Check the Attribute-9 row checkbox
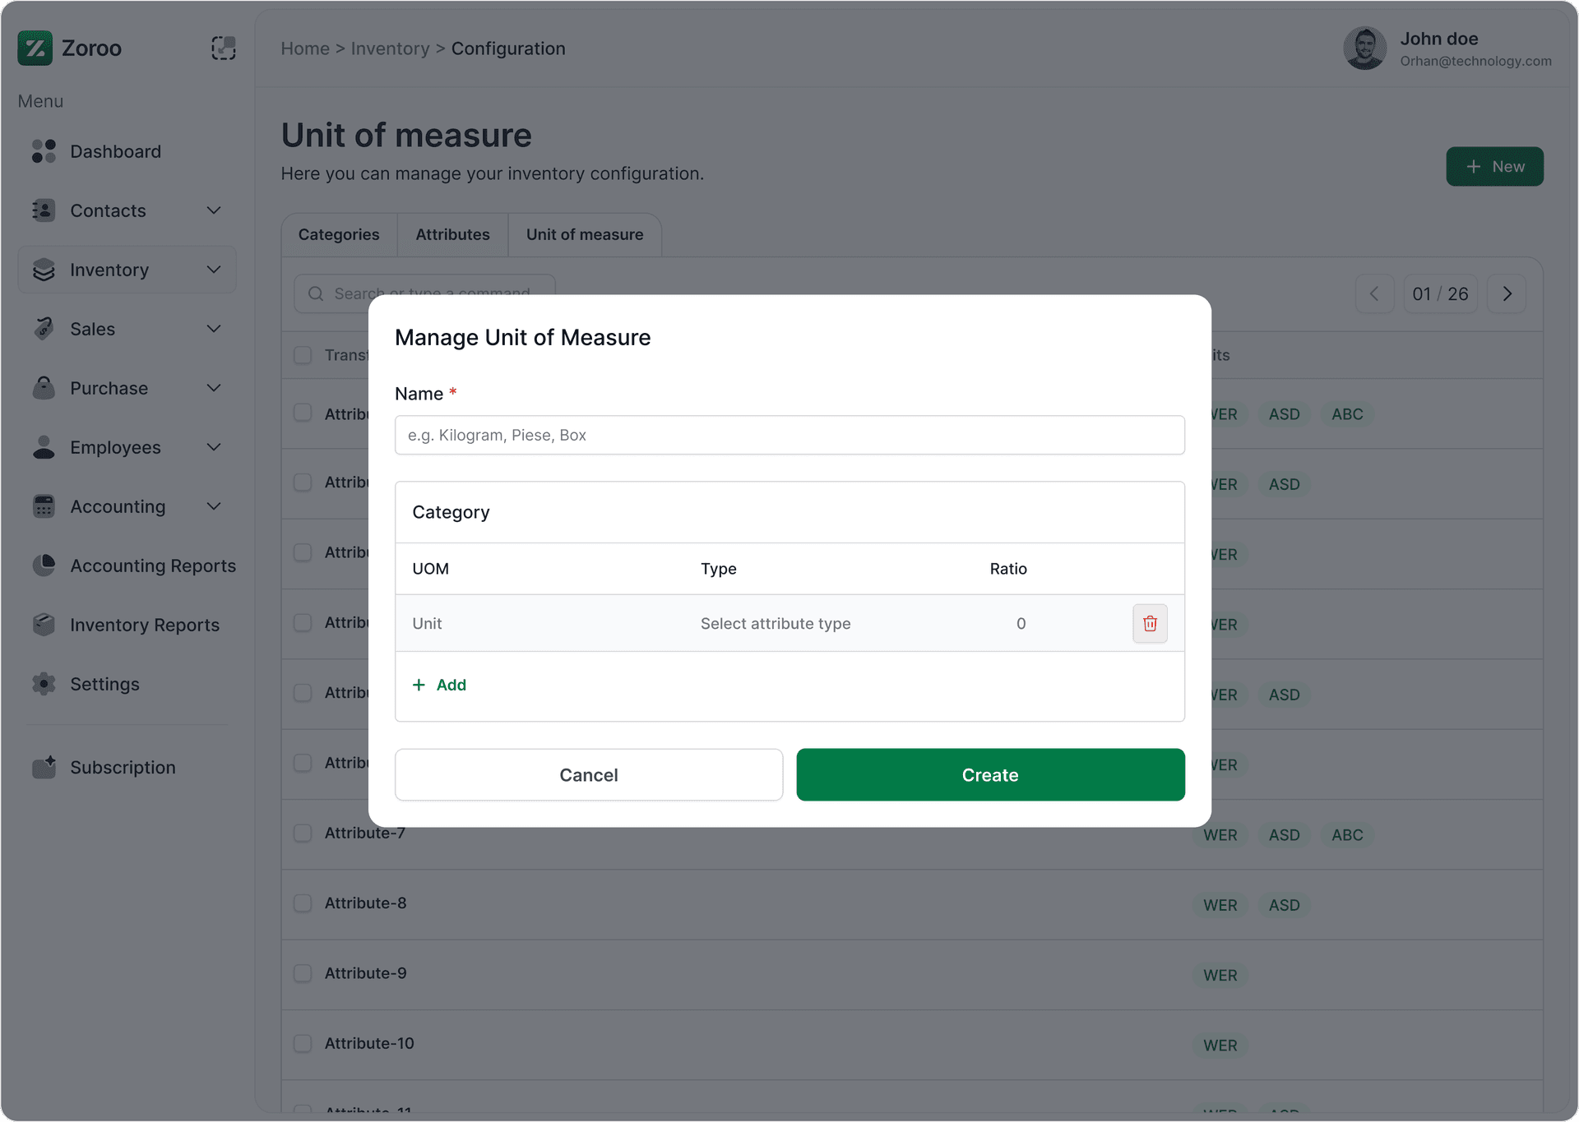The height and width of the screenshot is (1122, 1579). 303,973
